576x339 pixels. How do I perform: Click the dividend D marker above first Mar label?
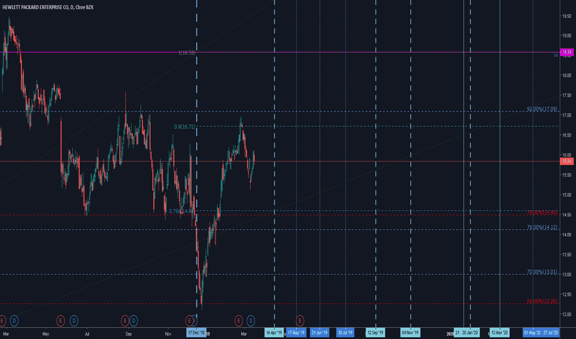(14, 321)
